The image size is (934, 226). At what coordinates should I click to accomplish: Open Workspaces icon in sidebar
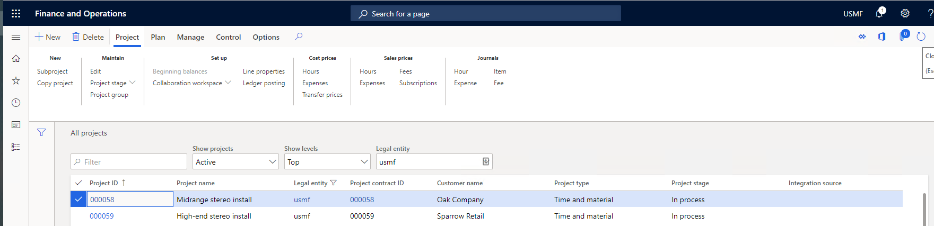16,125
